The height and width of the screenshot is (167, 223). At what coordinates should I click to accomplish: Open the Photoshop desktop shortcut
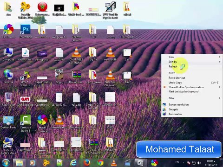tap(26, 31)
